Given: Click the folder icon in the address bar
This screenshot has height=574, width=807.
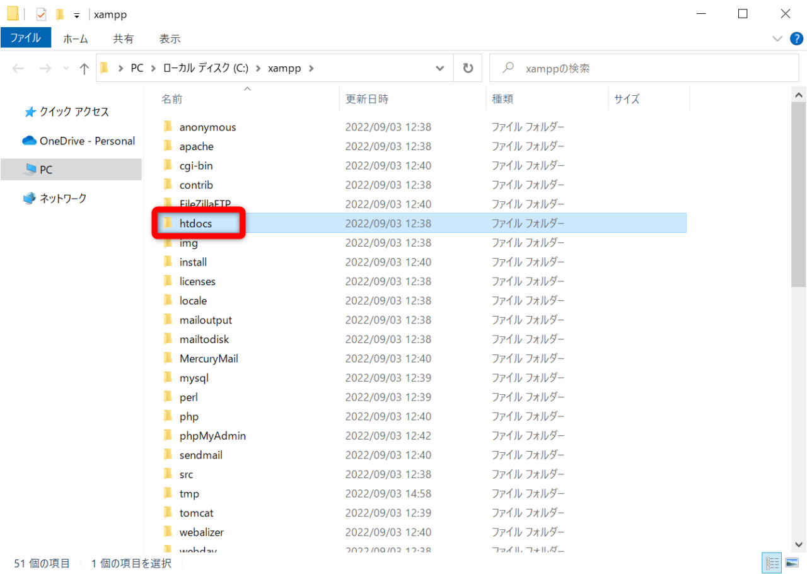Looking at the screenshot, I should [104, 67].
